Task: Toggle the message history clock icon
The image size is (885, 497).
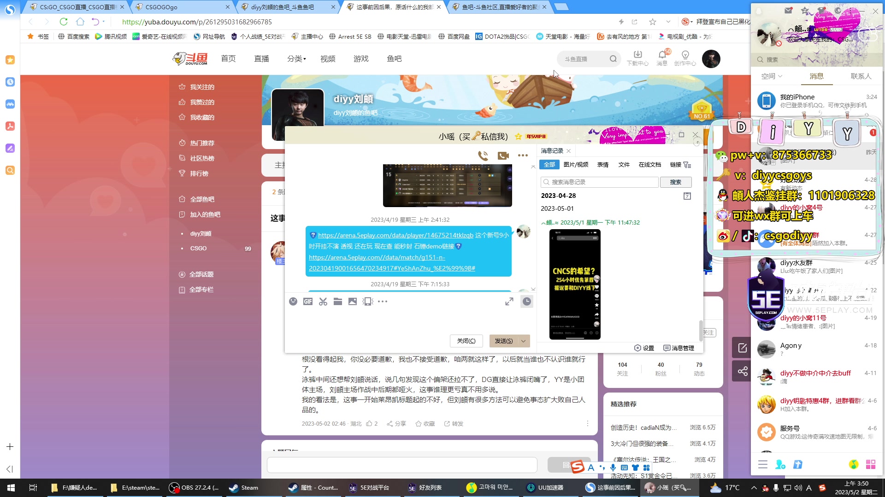Action: click(527, 301)
